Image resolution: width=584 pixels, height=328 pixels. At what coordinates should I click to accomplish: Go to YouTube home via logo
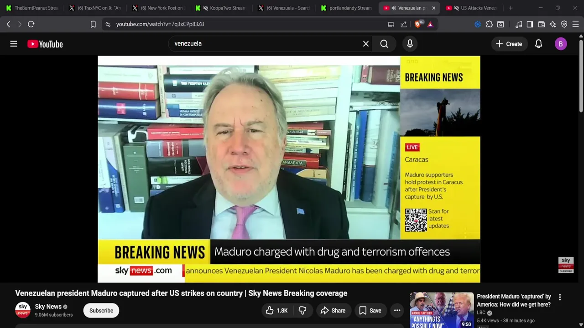[45, 44]
